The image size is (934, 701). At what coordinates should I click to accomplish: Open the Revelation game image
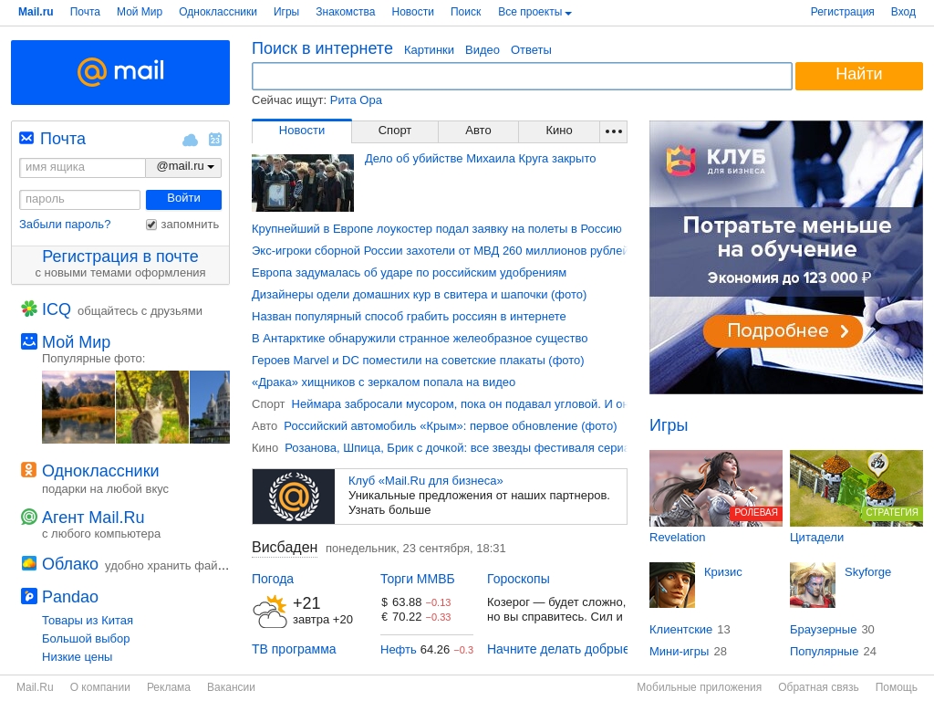pos(716,488)
